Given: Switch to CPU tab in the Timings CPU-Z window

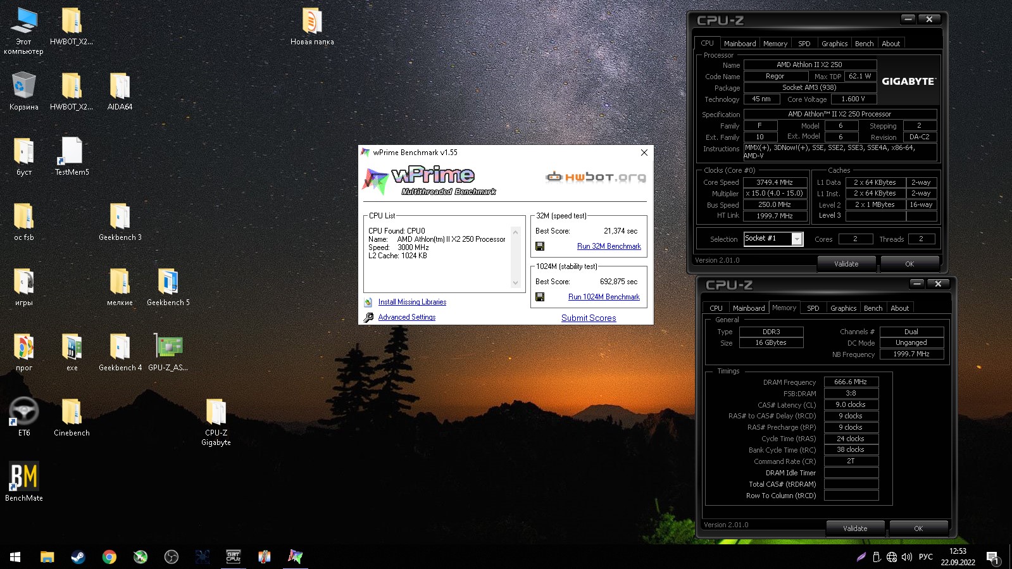Looking at the screenshot, I should [x=716, y=308].
